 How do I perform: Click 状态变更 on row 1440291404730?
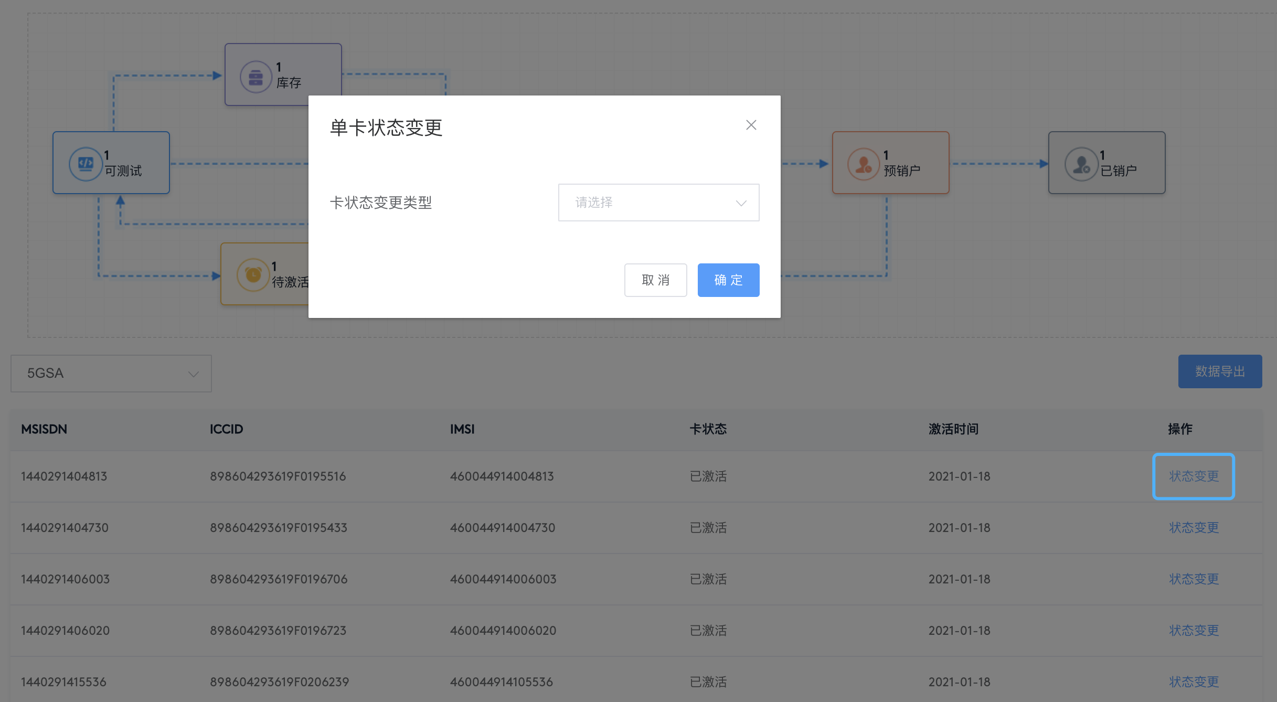1194,527
